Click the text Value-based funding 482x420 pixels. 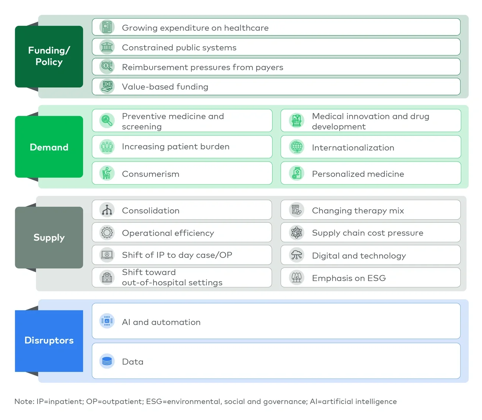pos(165,87)
